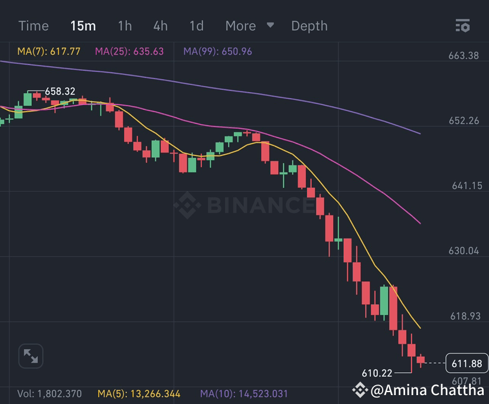Select the 4h interval button
This screenshot has height=404, width=489.
160,25
